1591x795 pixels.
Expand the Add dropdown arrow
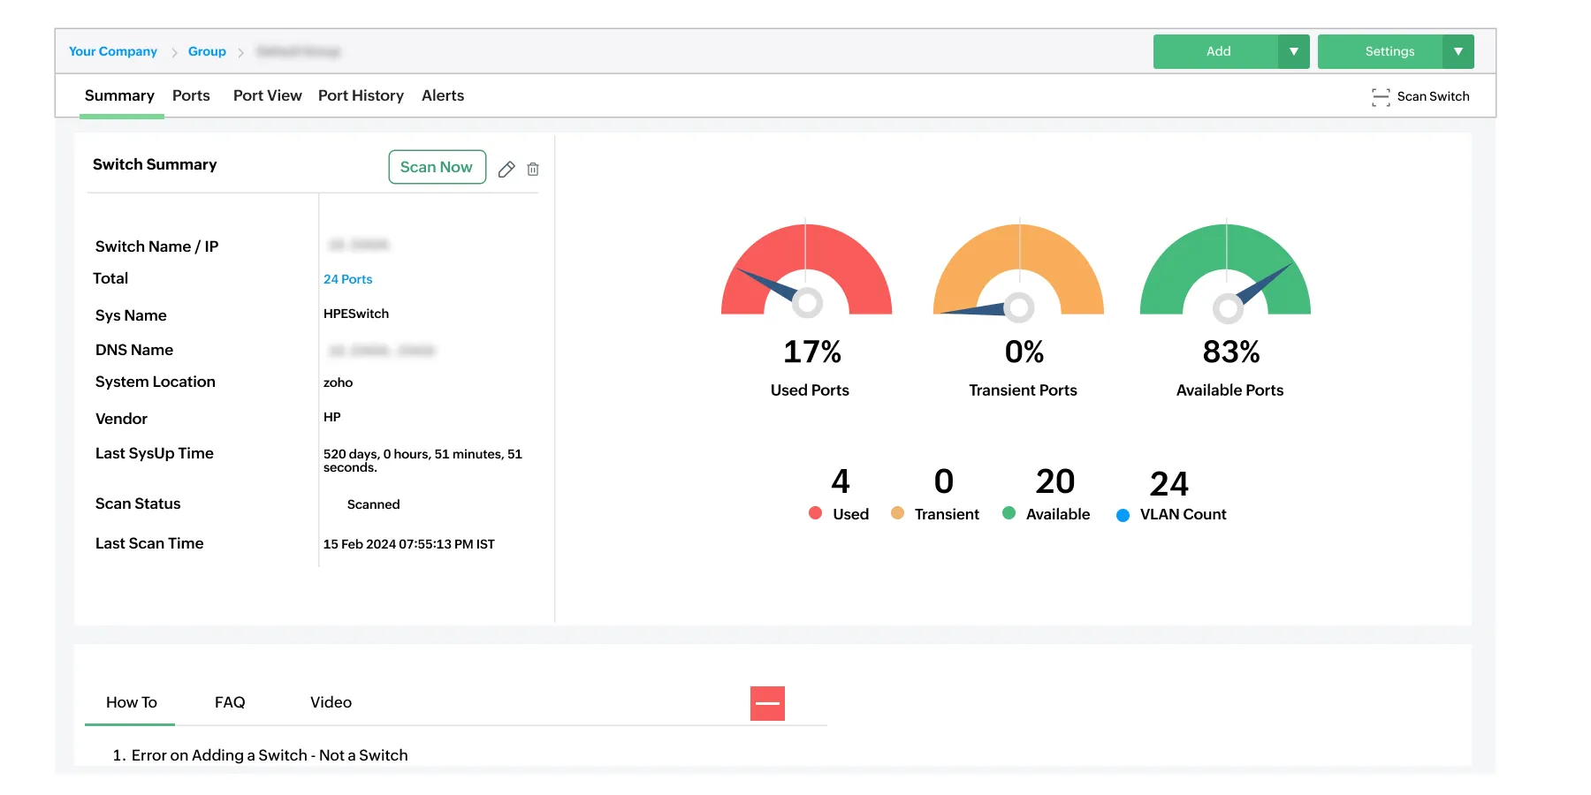coord(1293,52)
